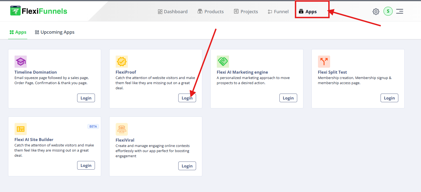This screenshot has width=421, height=192.
Task: Click the green S profile avatar
Action: coord(388,11)
